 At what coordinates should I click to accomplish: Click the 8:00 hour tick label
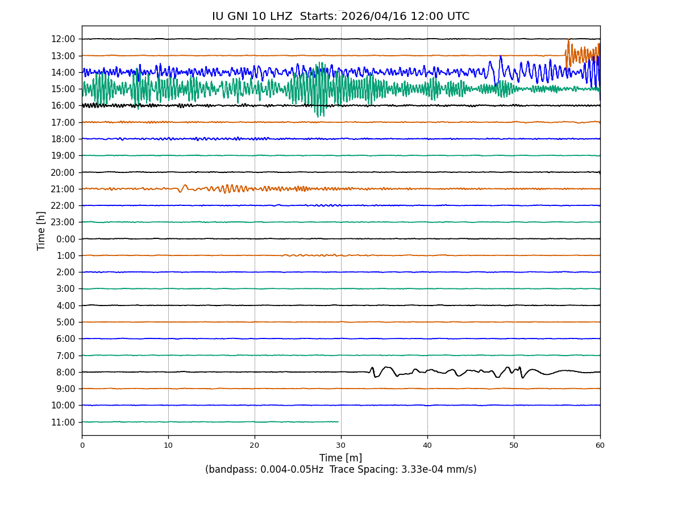(x=65, y=372)
